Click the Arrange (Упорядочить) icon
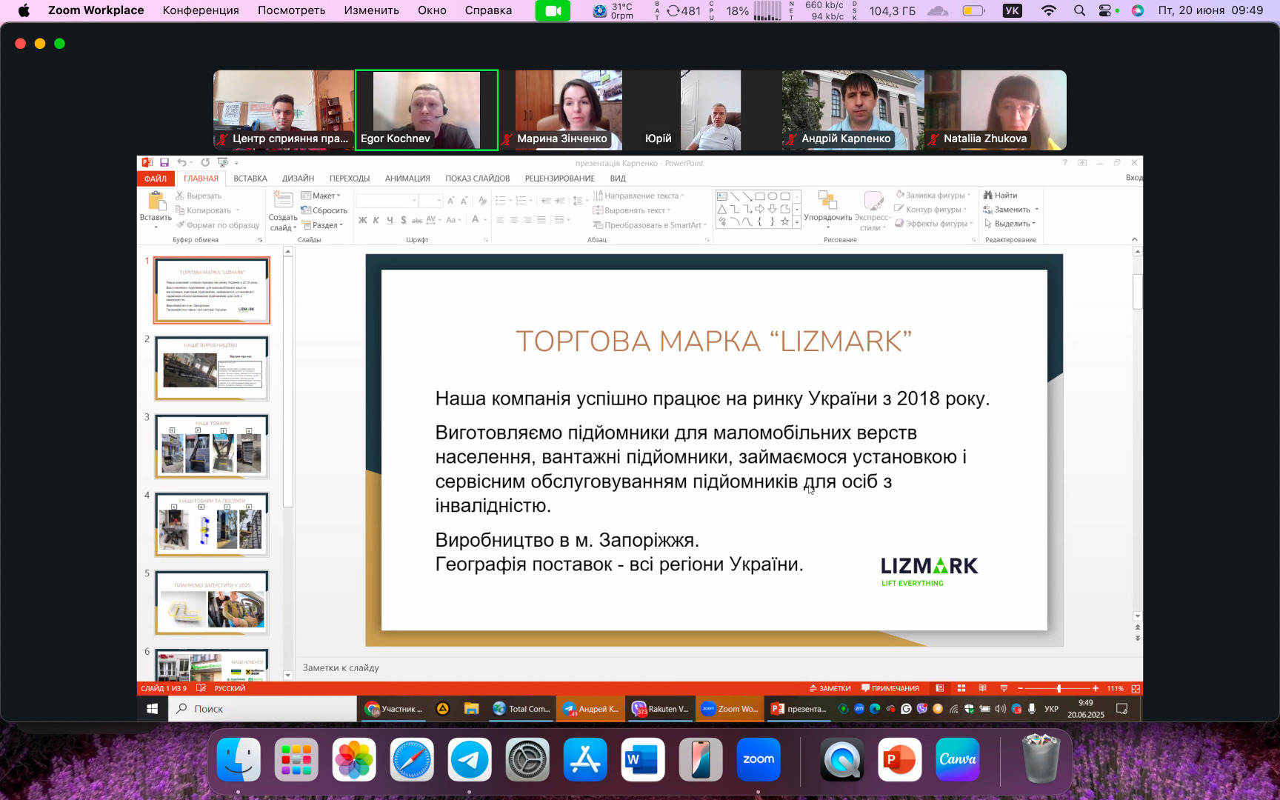 click(827, 201)
